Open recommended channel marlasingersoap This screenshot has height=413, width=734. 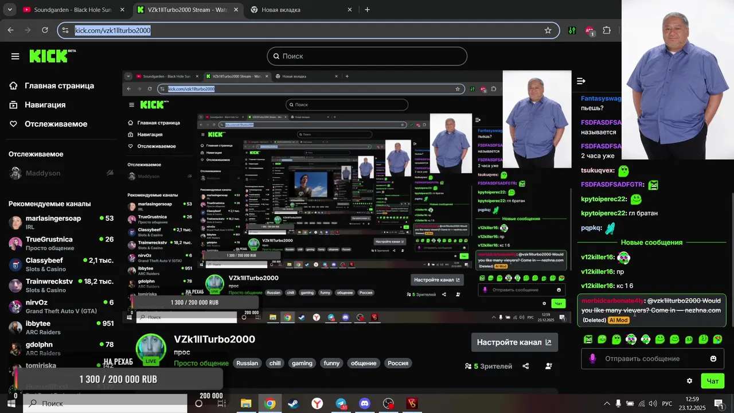click(x=61, y=222)
